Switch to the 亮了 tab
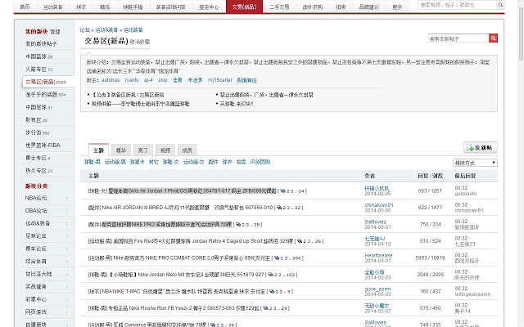 [143, 150]
